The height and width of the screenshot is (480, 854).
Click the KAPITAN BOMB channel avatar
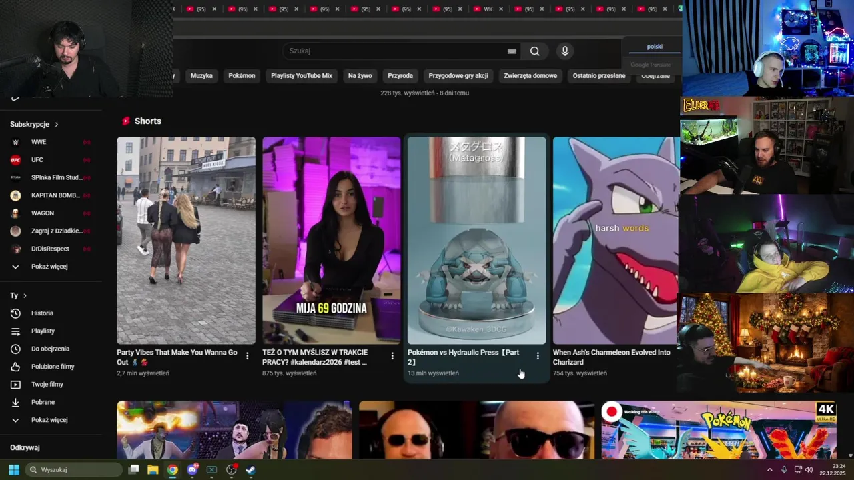(x=16, y=195)
